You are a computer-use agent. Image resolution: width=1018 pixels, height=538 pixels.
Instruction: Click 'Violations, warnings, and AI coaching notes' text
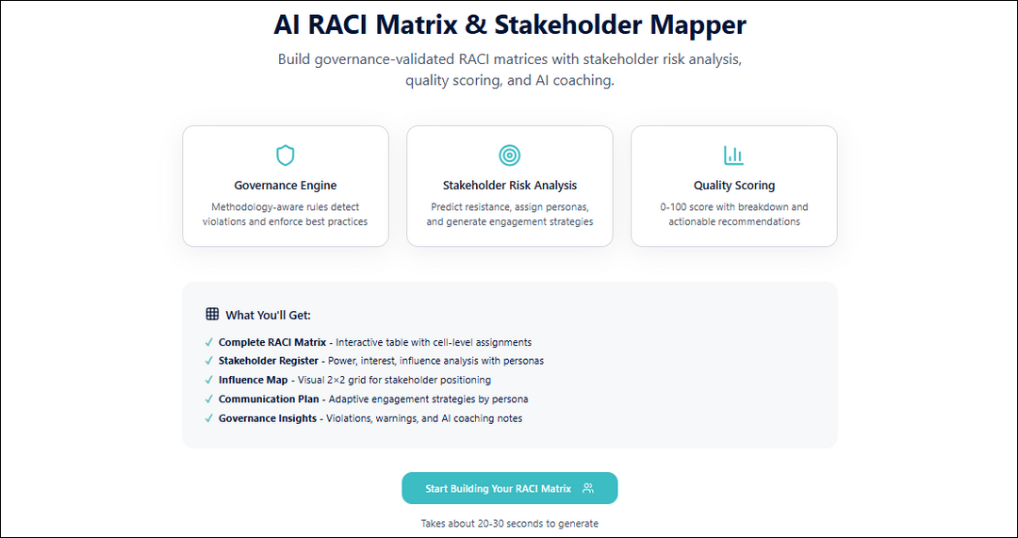tap(424, 418)
